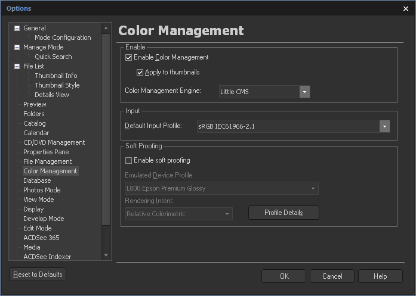Reset settings with Reset to Defaults

coord(38,275)
